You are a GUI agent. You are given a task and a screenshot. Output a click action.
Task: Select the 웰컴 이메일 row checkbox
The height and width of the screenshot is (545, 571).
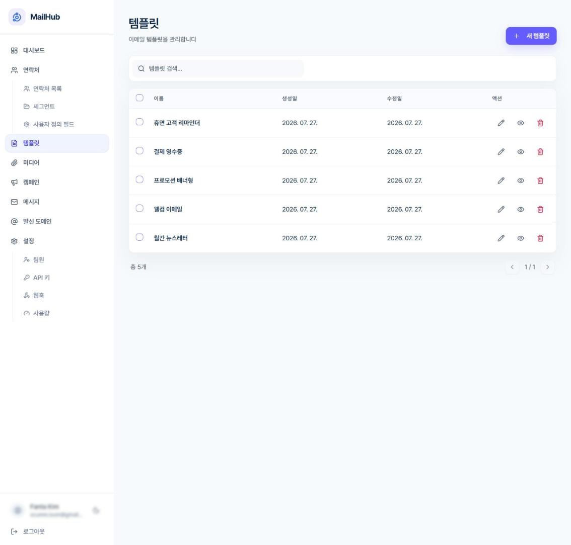coord(139,208)
